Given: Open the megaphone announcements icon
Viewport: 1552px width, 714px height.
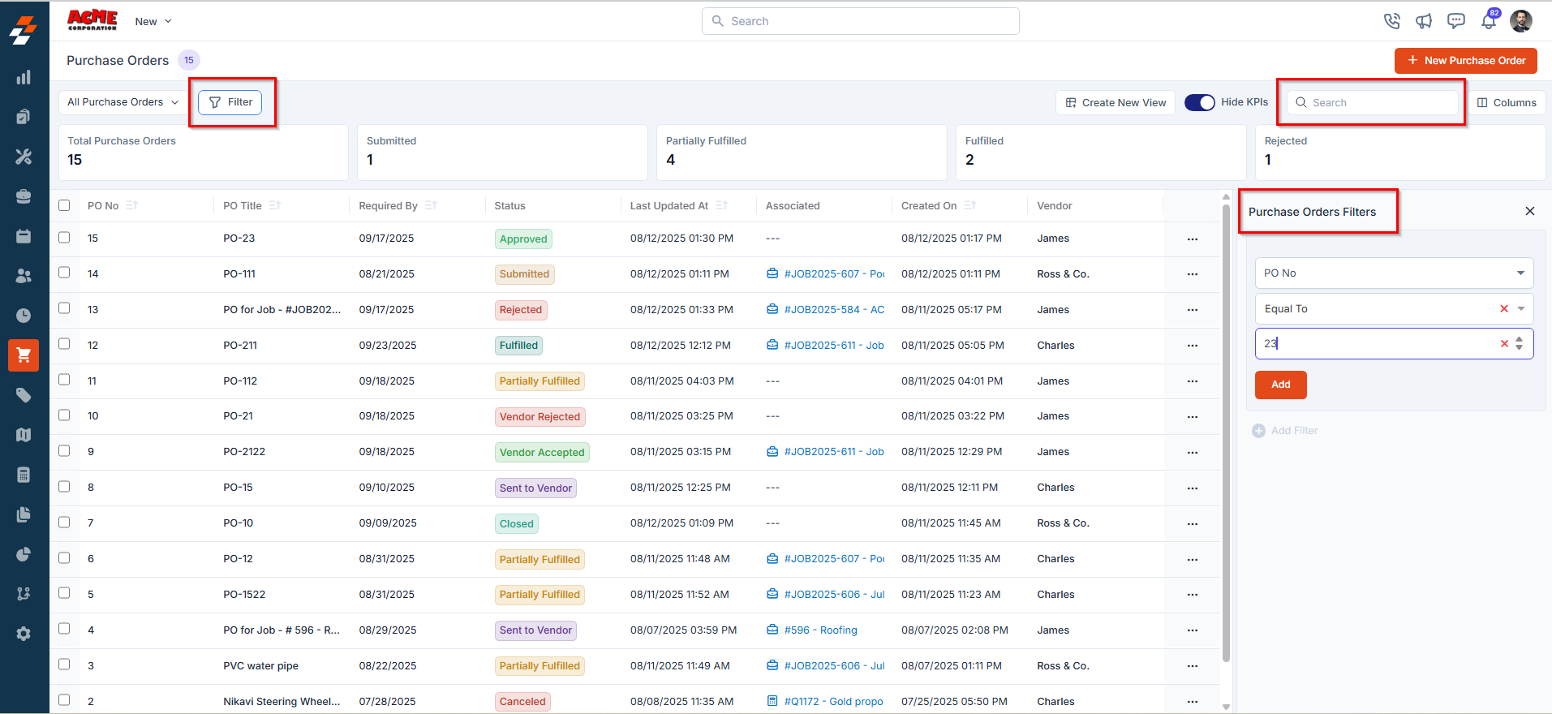Looking at the screenshot, I should [x=1424, y=21].
